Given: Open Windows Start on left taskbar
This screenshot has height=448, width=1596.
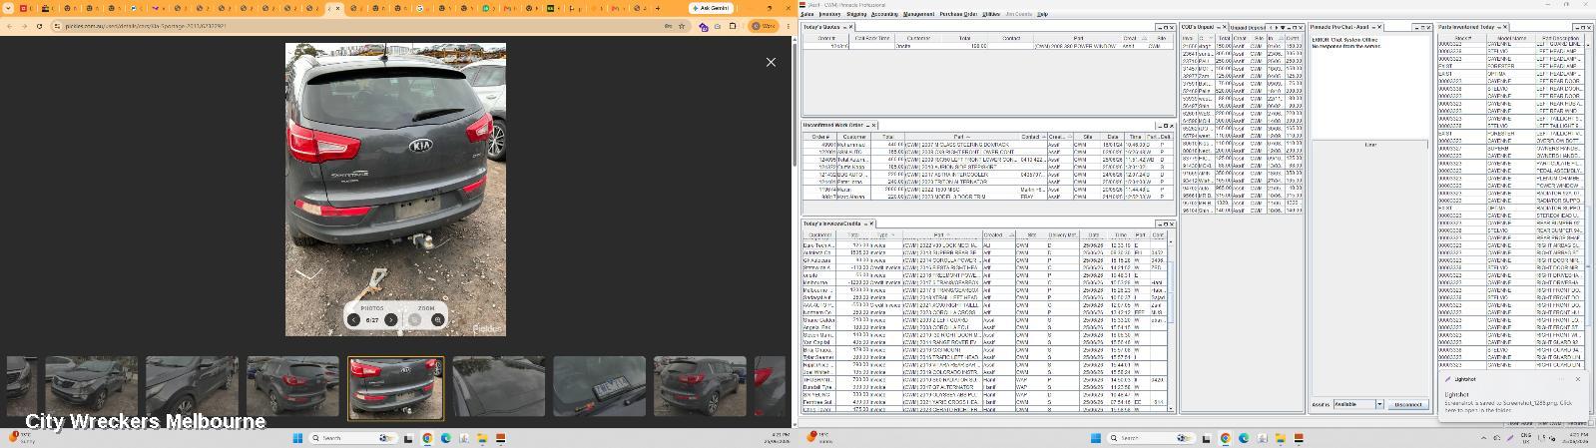Looking at the screenshot, I should tap(296, 438).
